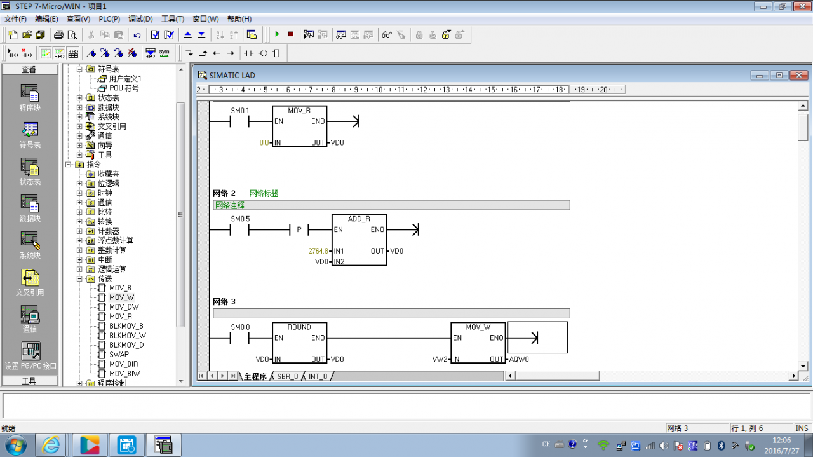This screenshot has width=813, height=457.
Task: Switch to the SBR_0 tab
Action: tap(287, 376)
